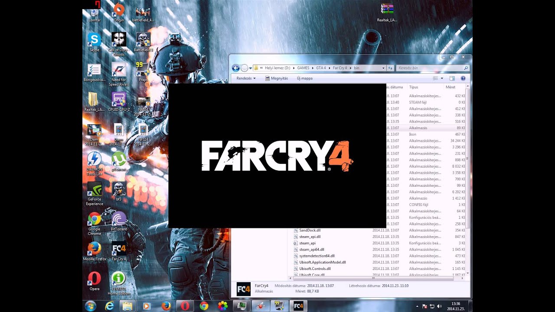Select the steam_api64.dll file
The height and width of the screenshot is (312, 555).
311,250
